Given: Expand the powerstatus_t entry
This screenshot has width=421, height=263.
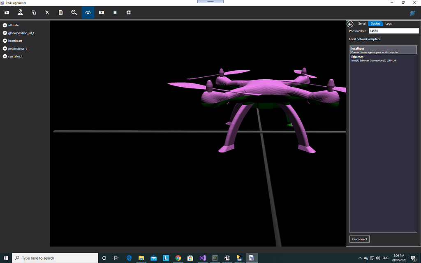Looking at the screenshot, I should pyautogui.click(x=5, y=48).
